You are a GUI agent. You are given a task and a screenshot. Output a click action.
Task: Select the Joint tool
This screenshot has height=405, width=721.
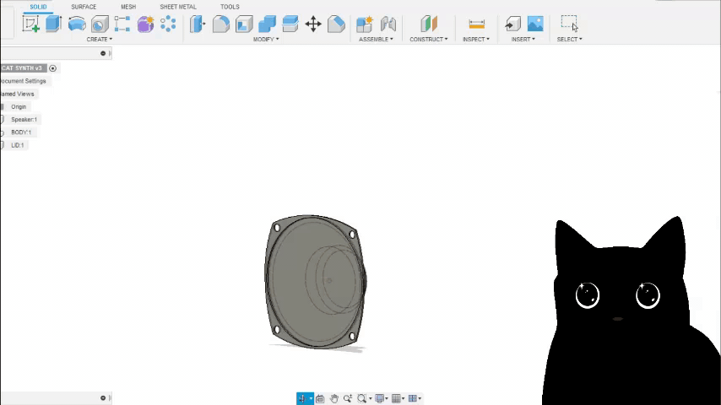click(x=388, y=24)
